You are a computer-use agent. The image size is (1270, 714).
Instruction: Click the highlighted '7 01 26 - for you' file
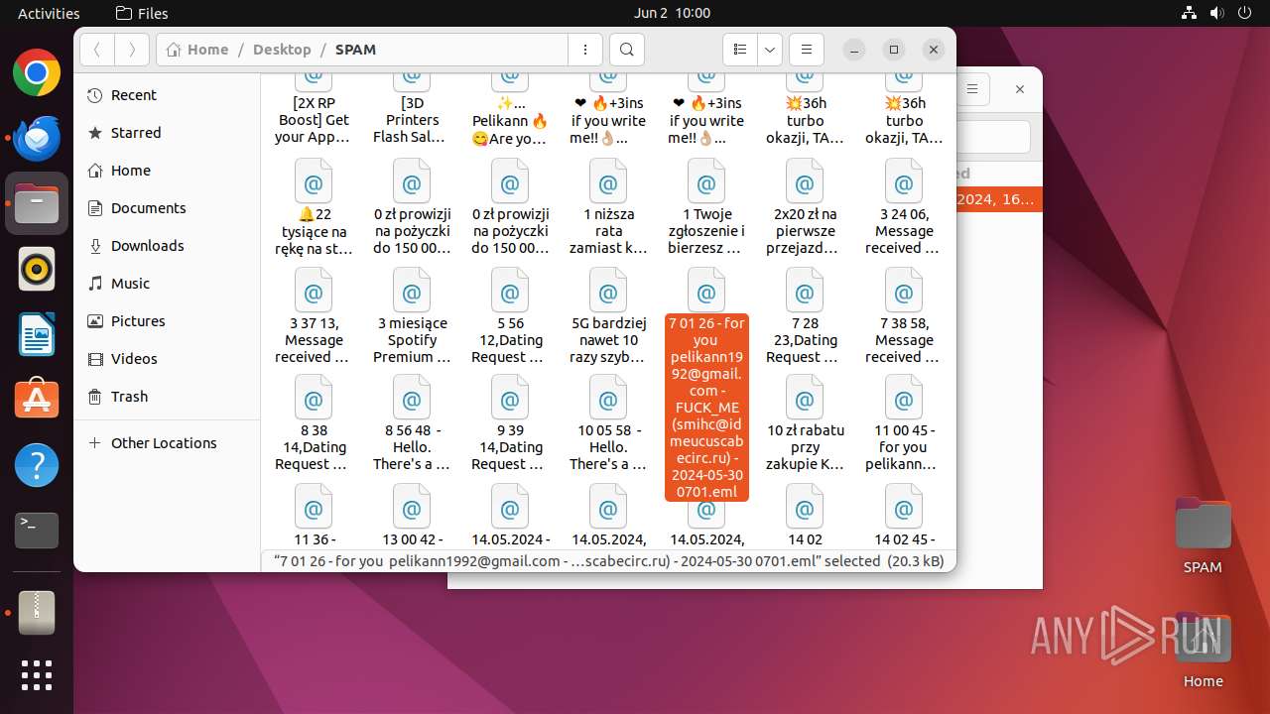point(706,385)
